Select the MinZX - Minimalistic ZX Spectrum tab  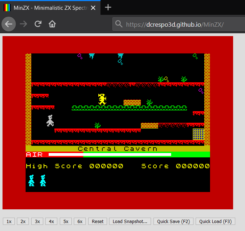50,8
